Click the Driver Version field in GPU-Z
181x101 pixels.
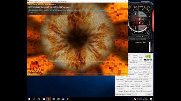click(137, 79)
